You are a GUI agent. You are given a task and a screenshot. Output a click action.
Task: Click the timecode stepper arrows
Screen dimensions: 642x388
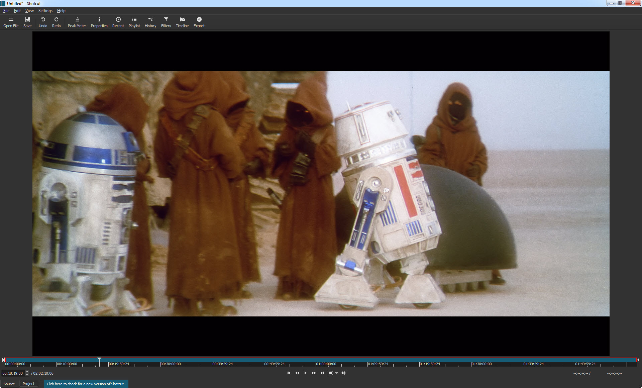pos(27,373)
